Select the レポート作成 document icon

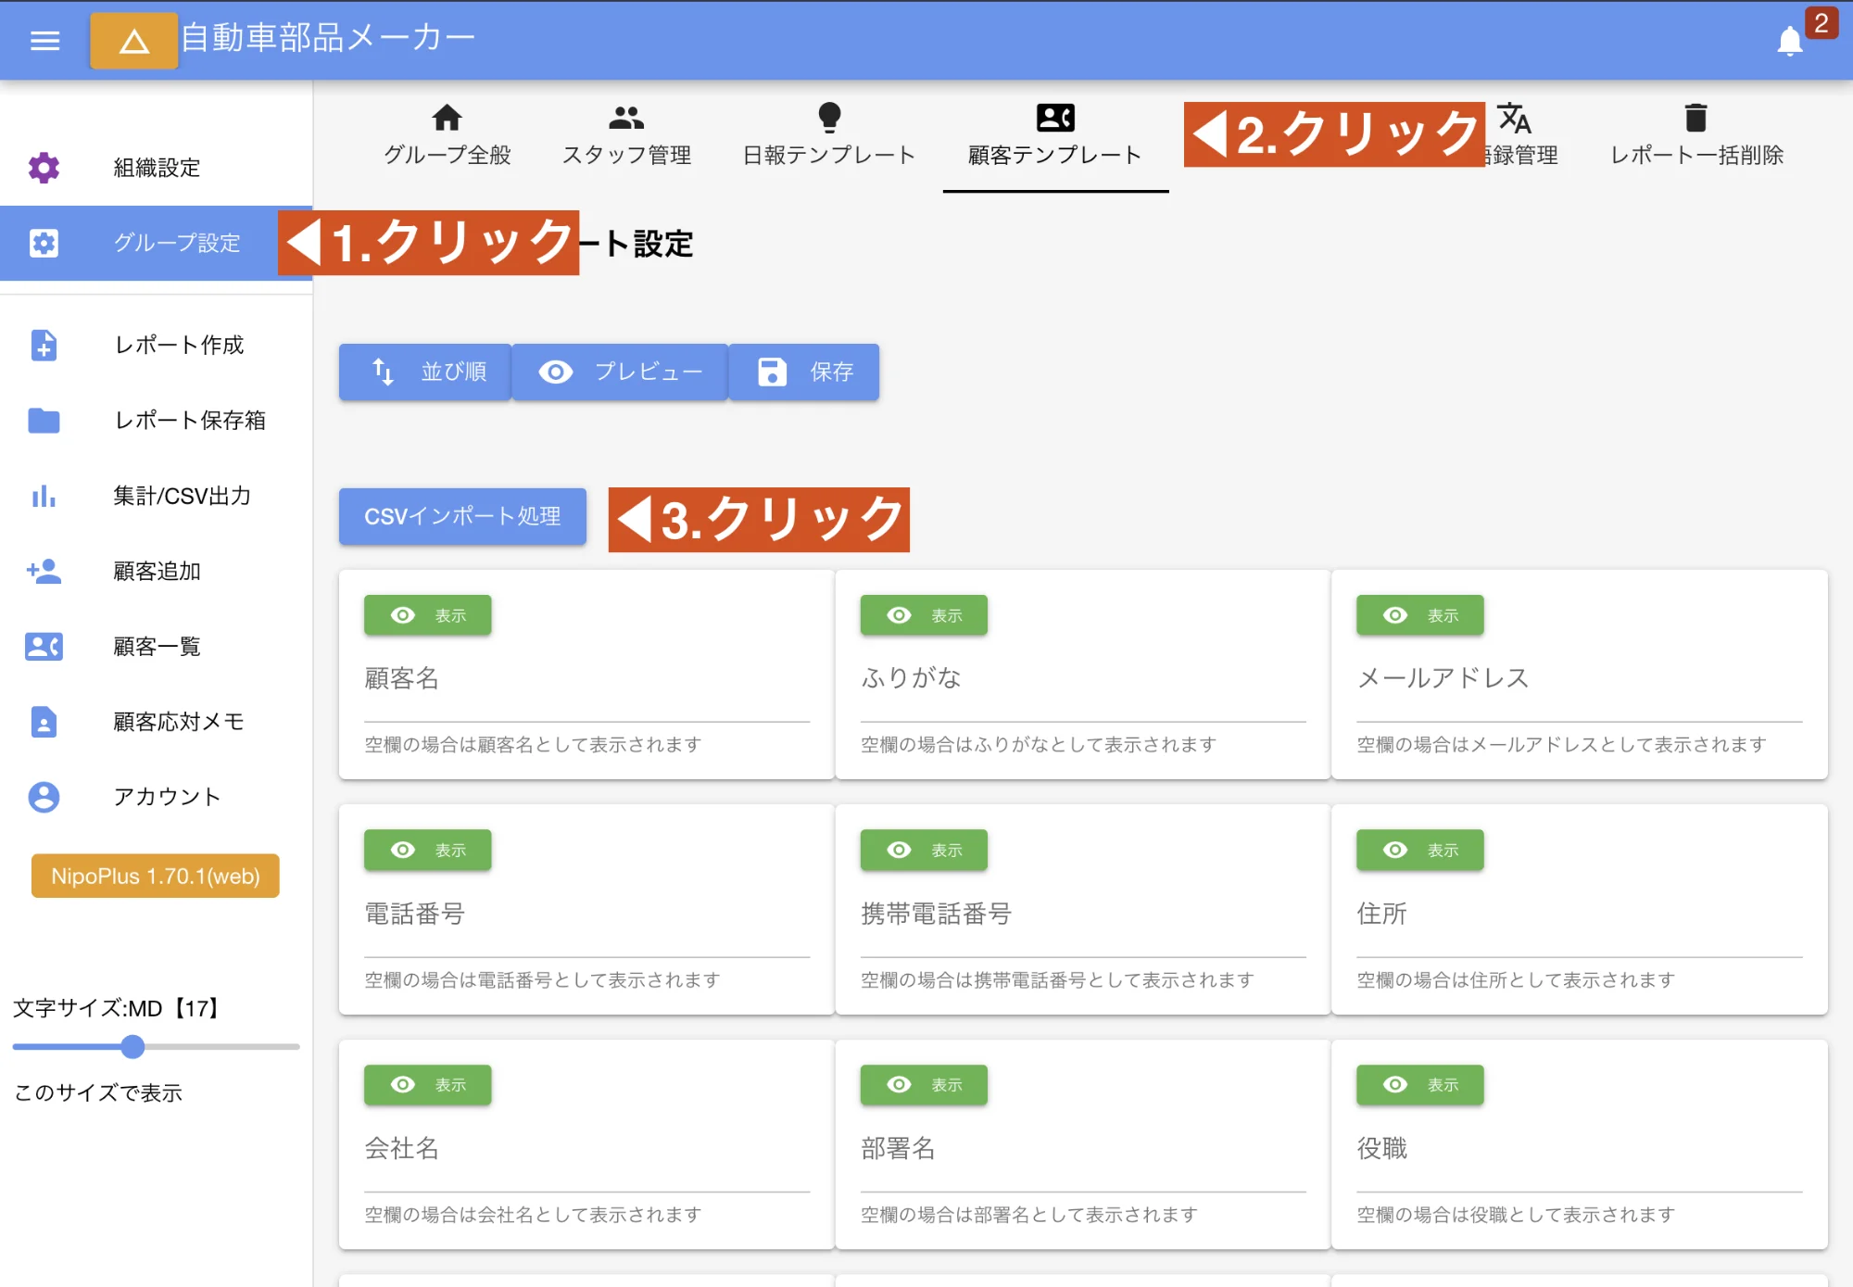(x=43, y=347)
